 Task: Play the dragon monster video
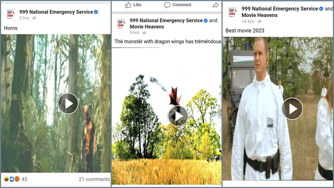pos(178,116)
